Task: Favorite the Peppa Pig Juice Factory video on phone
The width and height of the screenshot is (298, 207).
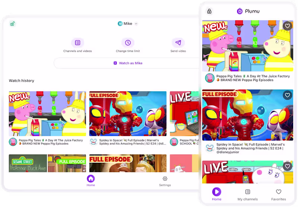Action: [287, 25]
